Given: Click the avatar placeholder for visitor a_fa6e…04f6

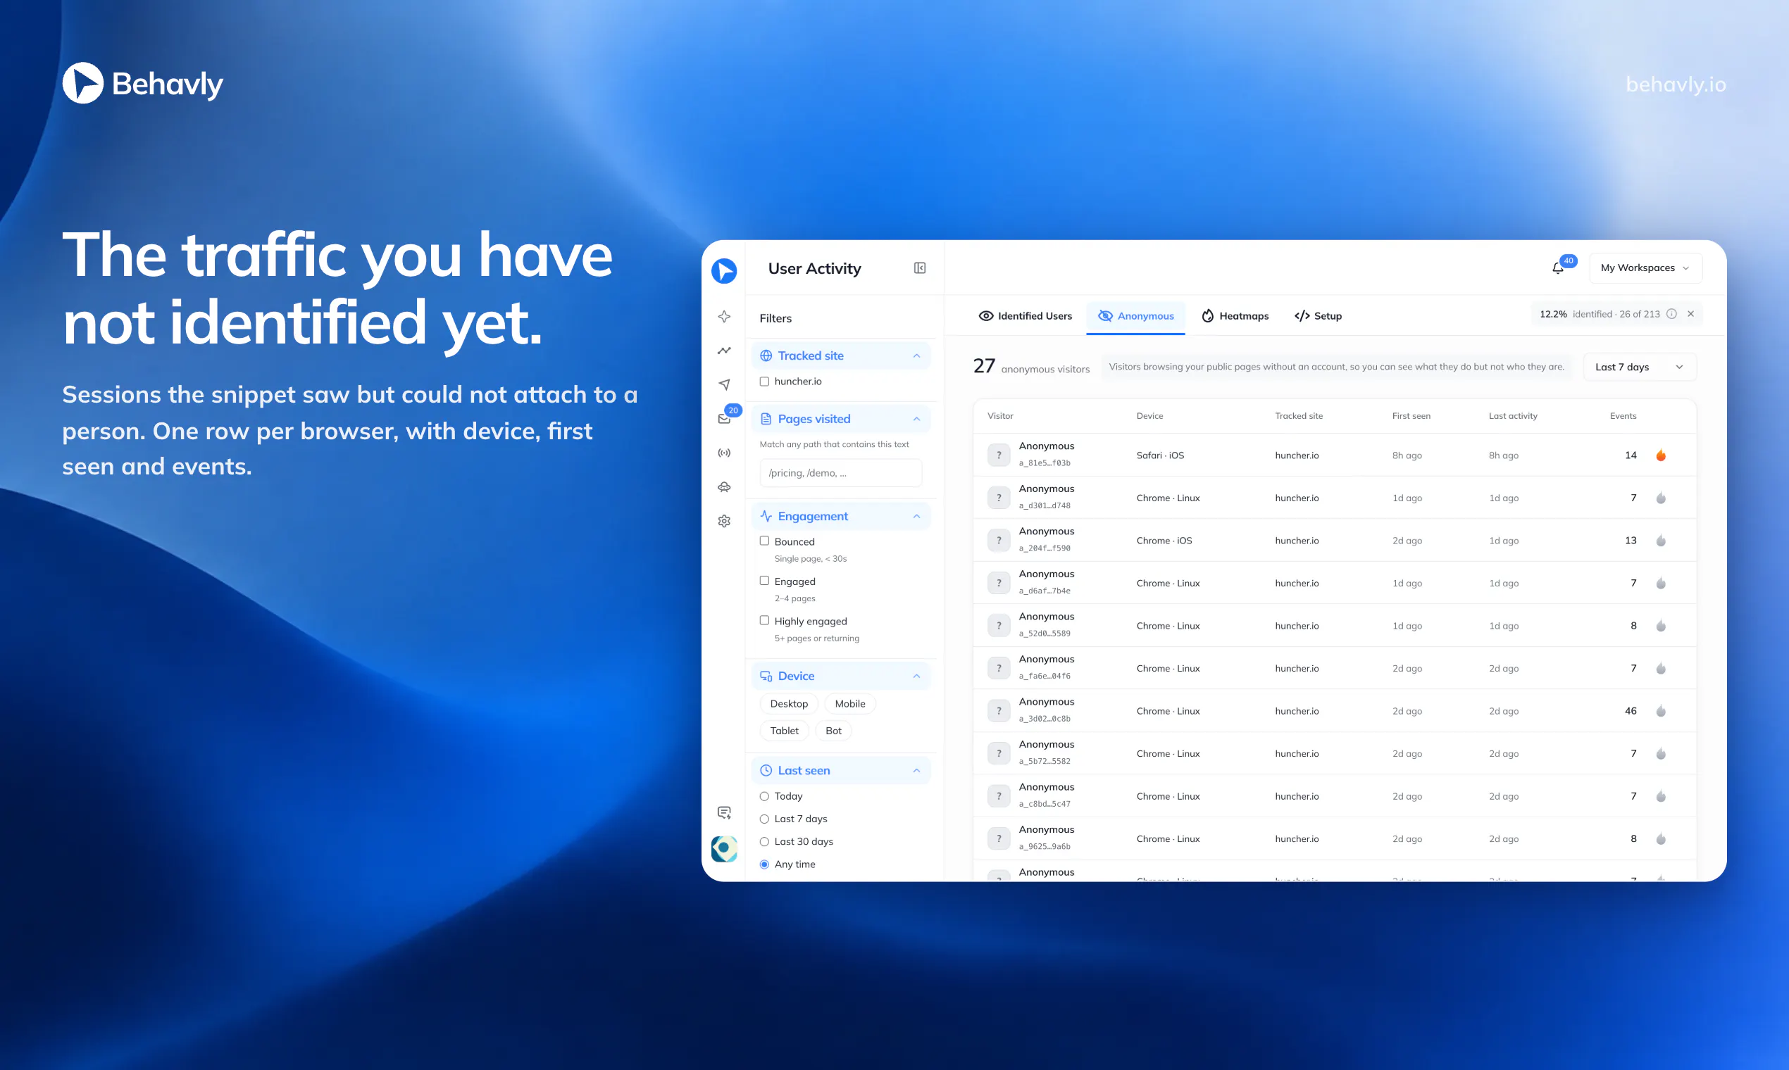Looking at the screenshot, I should point(999,668).
